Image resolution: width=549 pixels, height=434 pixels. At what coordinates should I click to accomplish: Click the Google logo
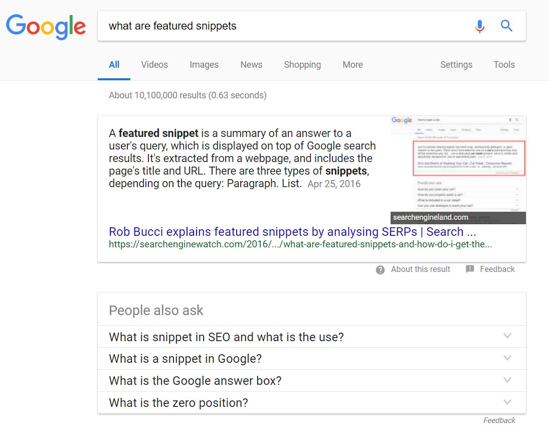[x=46, y=27]
